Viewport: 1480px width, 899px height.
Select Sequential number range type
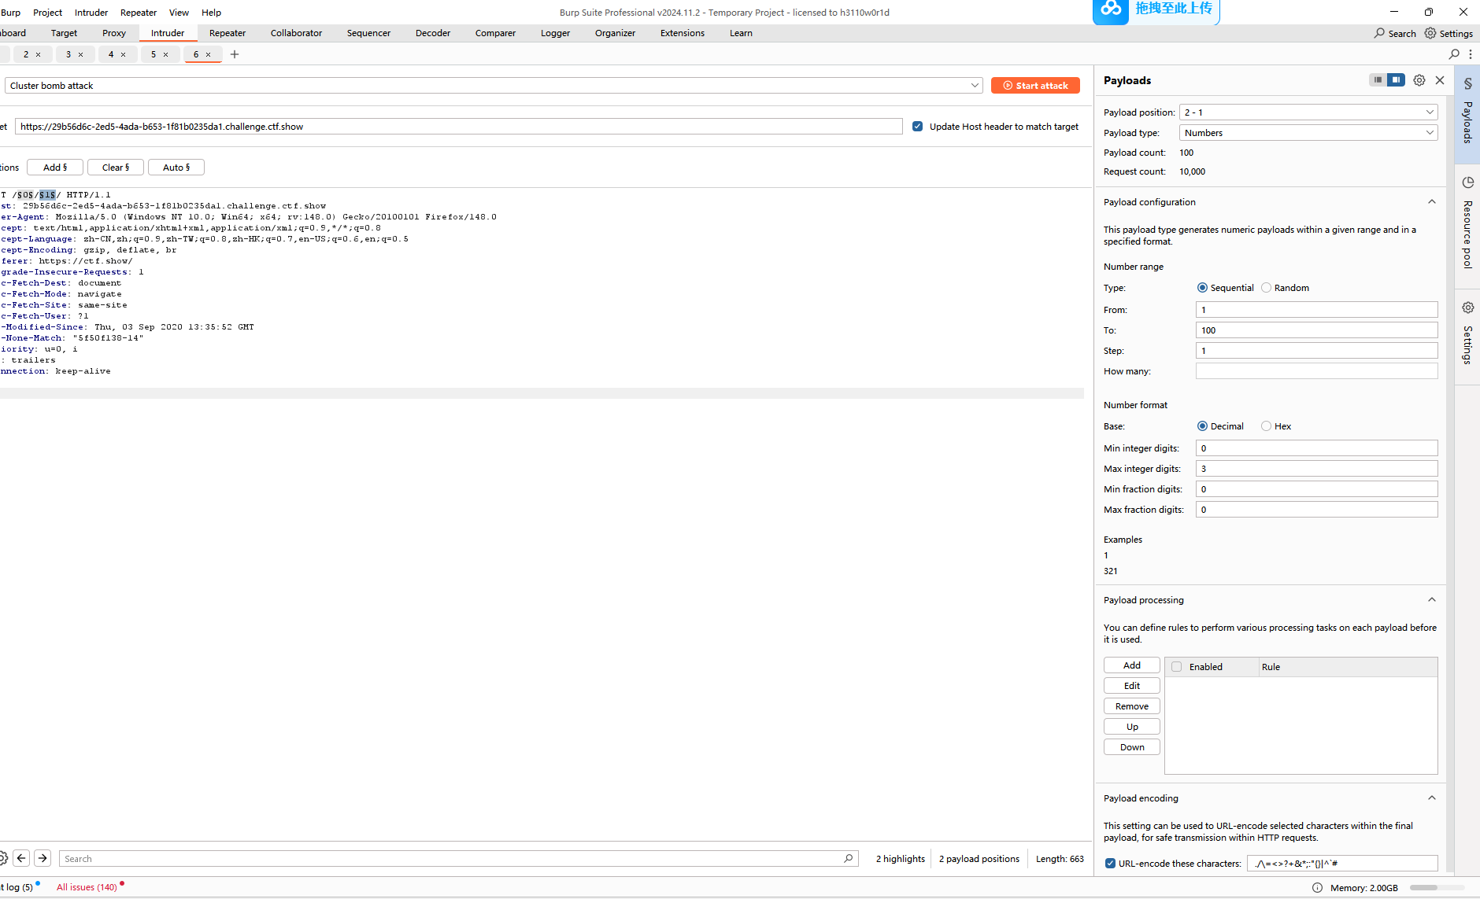tap(1202, 288)
